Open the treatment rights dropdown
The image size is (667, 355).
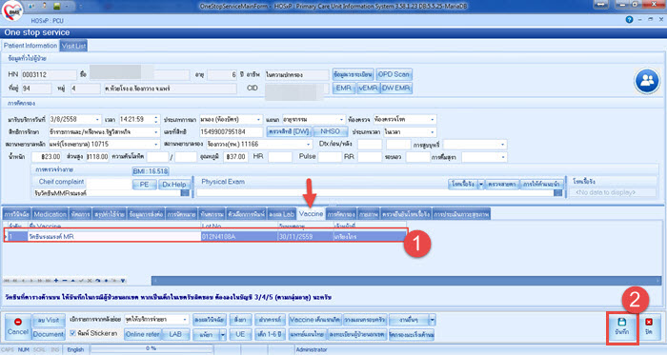point(156,132)
